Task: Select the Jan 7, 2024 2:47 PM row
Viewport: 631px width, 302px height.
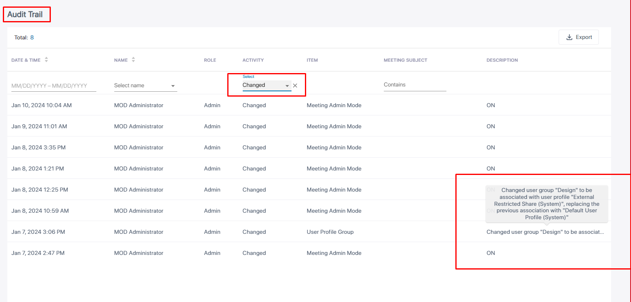Action: click(38, 253)
